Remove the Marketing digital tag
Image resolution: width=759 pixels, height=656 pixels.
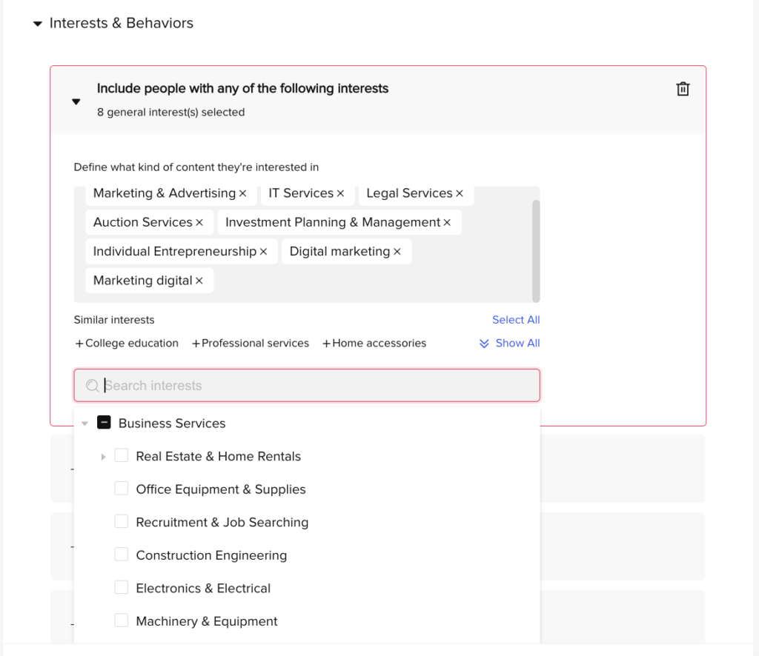pos(199,281)
